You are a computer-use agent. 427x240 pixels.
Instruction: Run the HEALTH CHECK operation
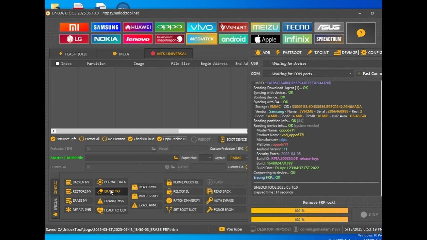click(111, 210)
